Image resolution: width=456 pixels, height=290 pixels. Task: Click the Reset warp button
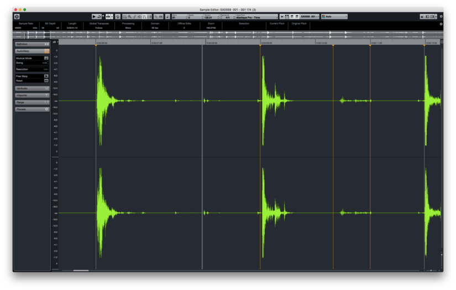pyautogui.click(x=46, y=81)
